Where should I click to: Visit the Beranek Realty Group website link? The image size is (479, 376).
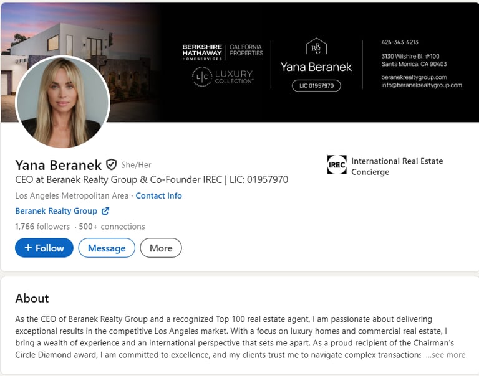click(56, 210)
